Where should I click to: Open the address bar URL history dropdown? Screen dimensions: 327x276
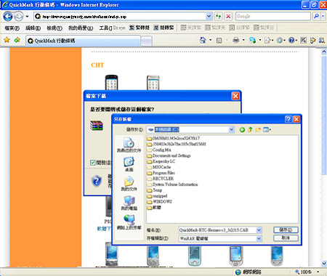[209, 16]
